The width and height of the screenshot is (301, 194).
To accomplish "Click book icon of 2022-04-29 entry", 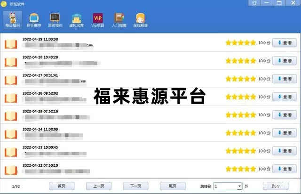I will pyautogui.click(x=11, y=44).
